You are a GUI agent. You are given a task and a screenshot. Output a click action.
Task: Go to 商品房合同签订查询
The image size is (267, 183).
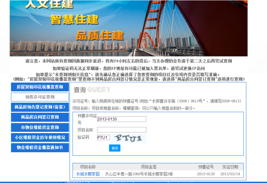(x=40, y=117)
